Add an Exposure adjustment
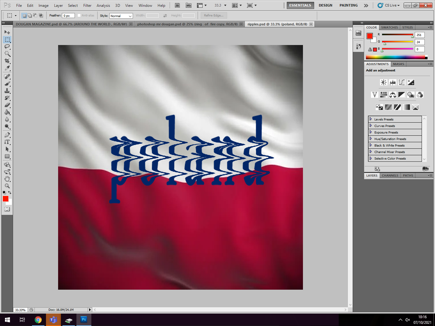Screen dimensions: 435x326 (x=411, y=82)
